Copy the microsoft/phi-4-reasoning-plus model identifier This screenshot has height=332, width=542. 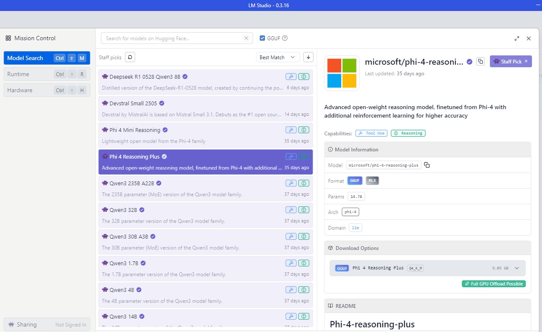pyautogui.click(x=427, y=165)
